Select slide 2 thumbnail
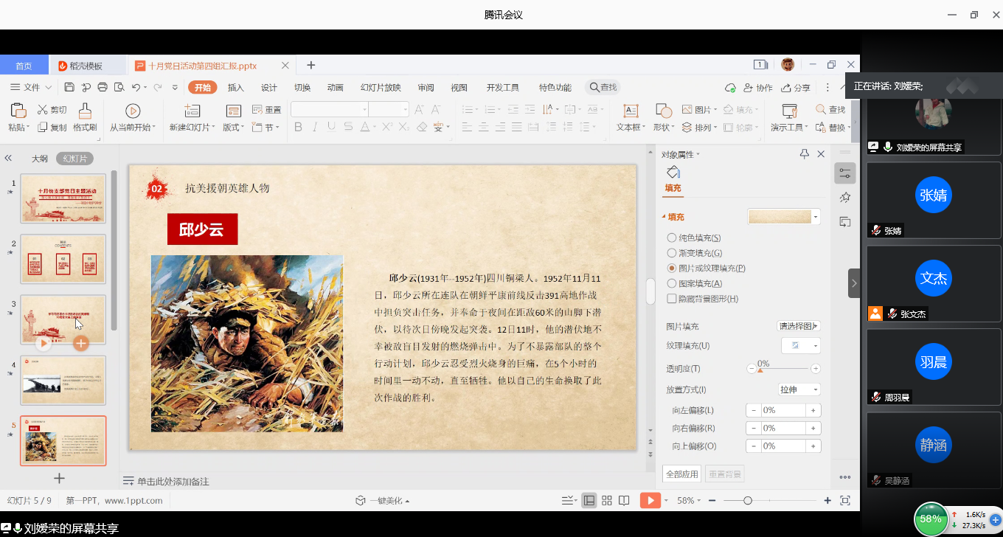The image size is (1003, 537). [x=63, y=259]
